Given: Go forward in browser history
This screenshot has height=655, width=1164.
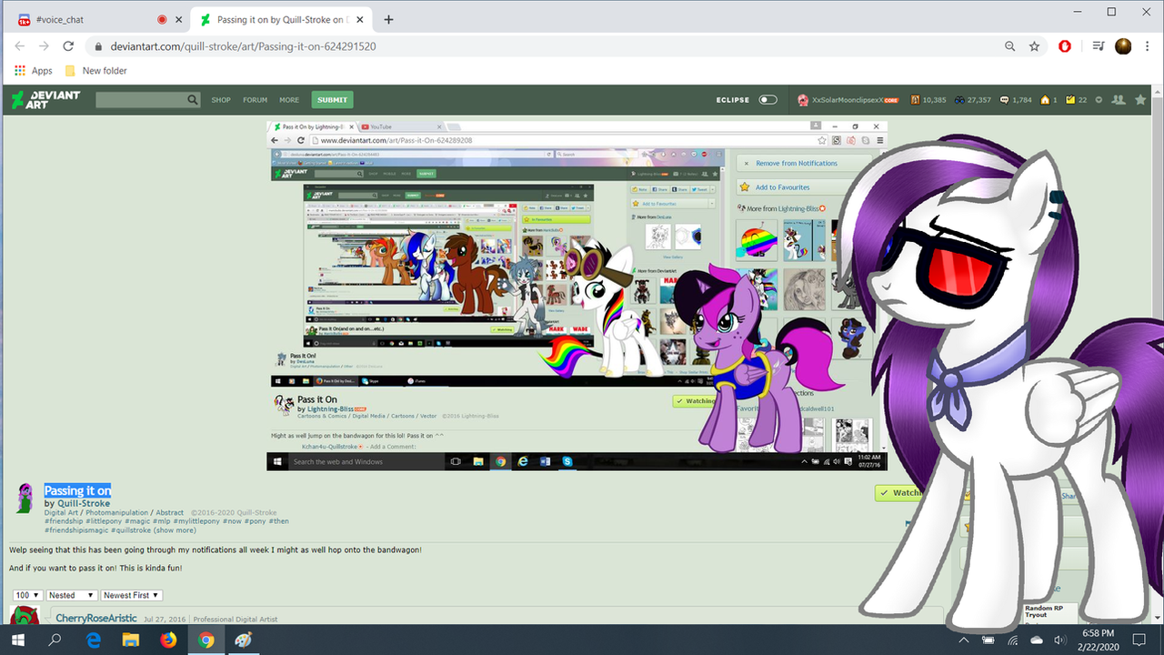Looking at the screenshot, I should tap(44, 46).
